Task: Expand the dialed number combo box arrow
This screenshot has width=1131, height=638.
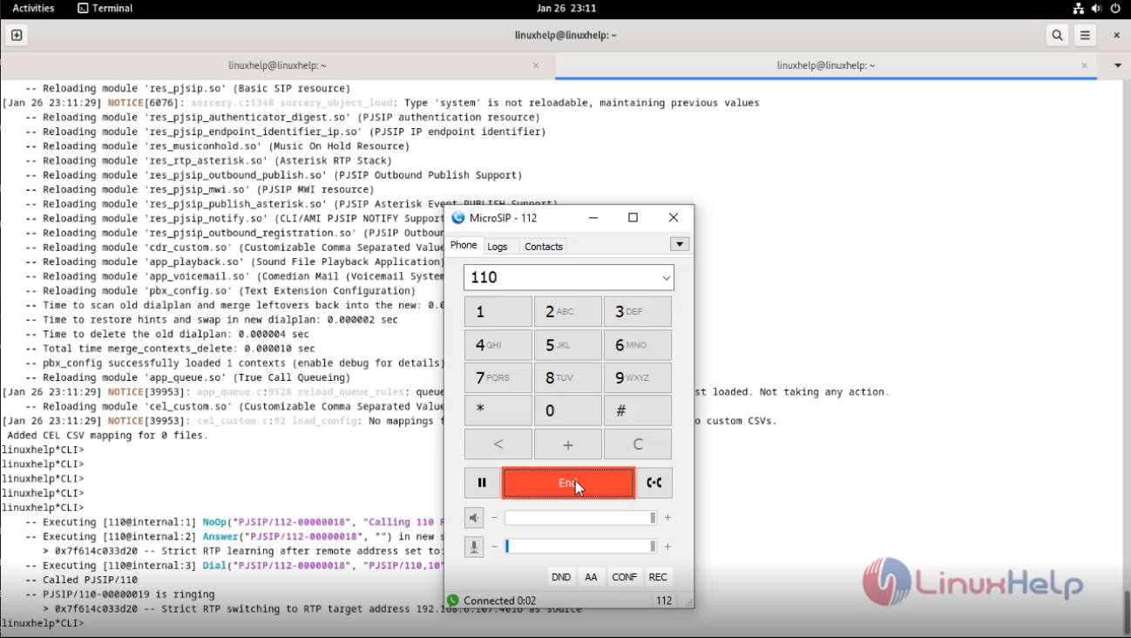Action: [x=666, y=278]
